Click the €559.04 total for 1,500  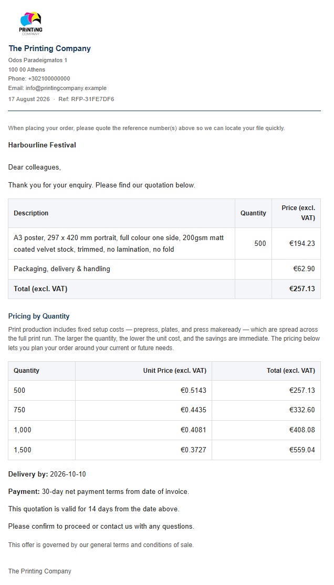click(x=302, y=450)
